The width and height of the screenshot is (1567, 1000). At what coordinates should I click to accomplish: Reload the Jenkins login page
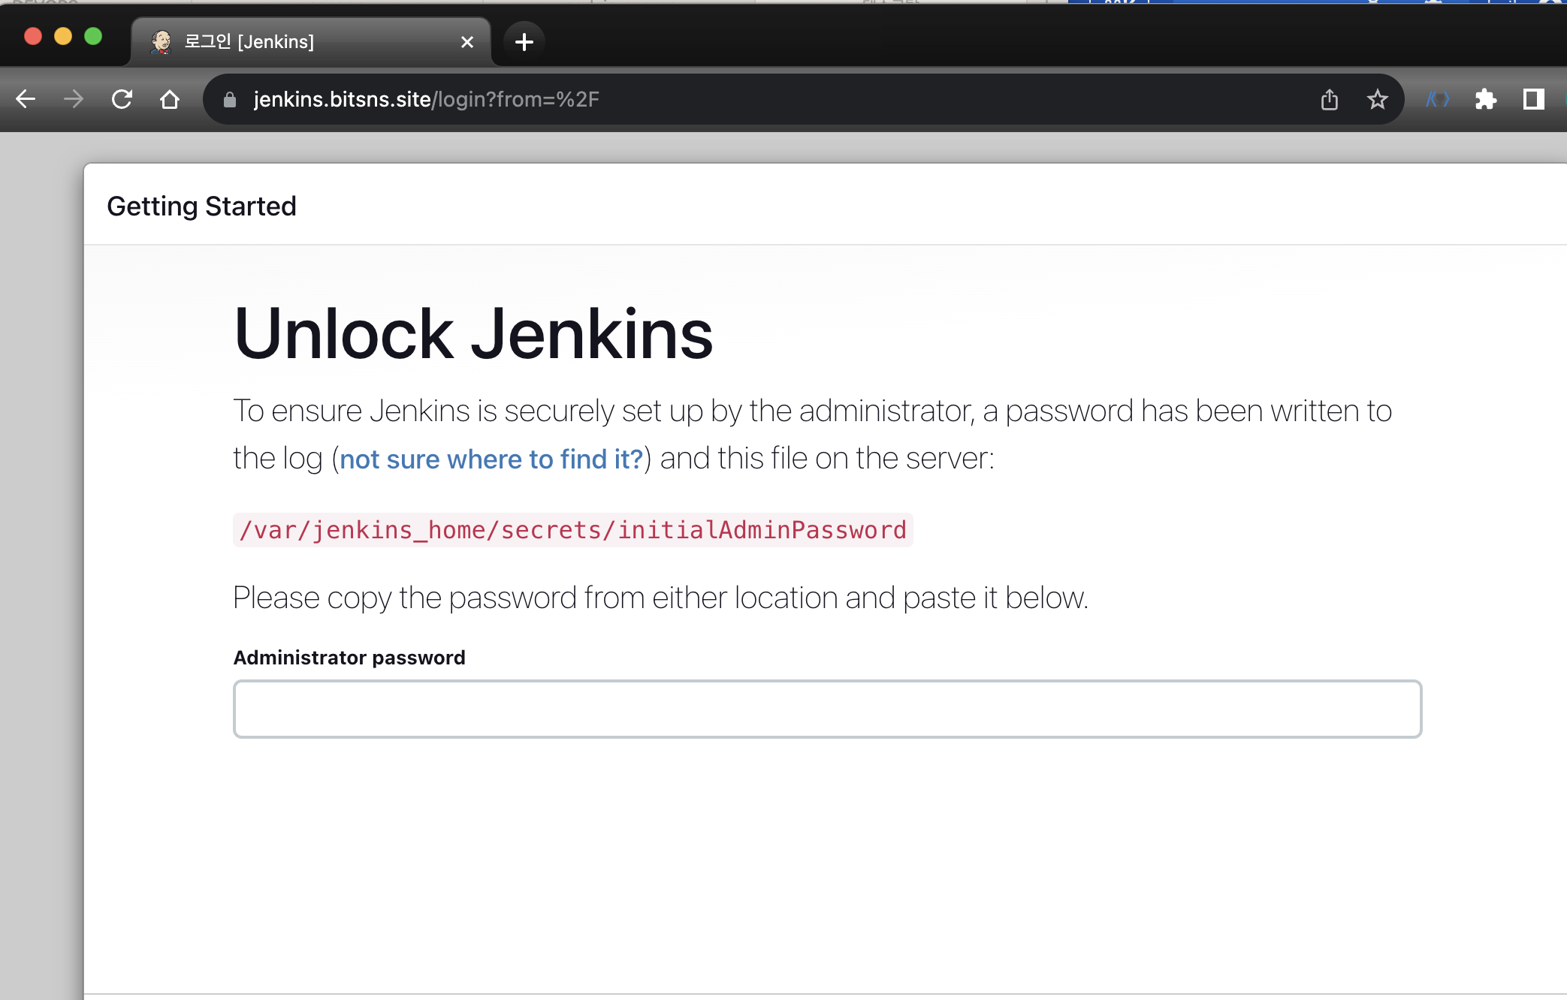pyautogui.click(x=122, y=99)
